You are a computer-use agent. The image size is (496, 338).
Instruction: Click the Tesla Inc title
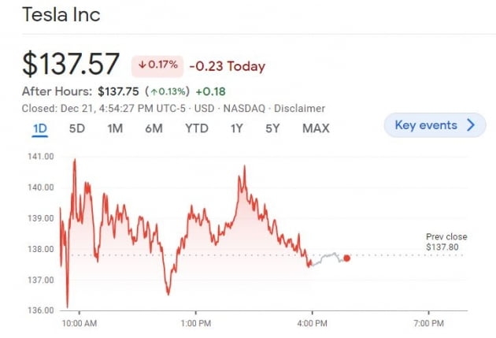[62, 14]
